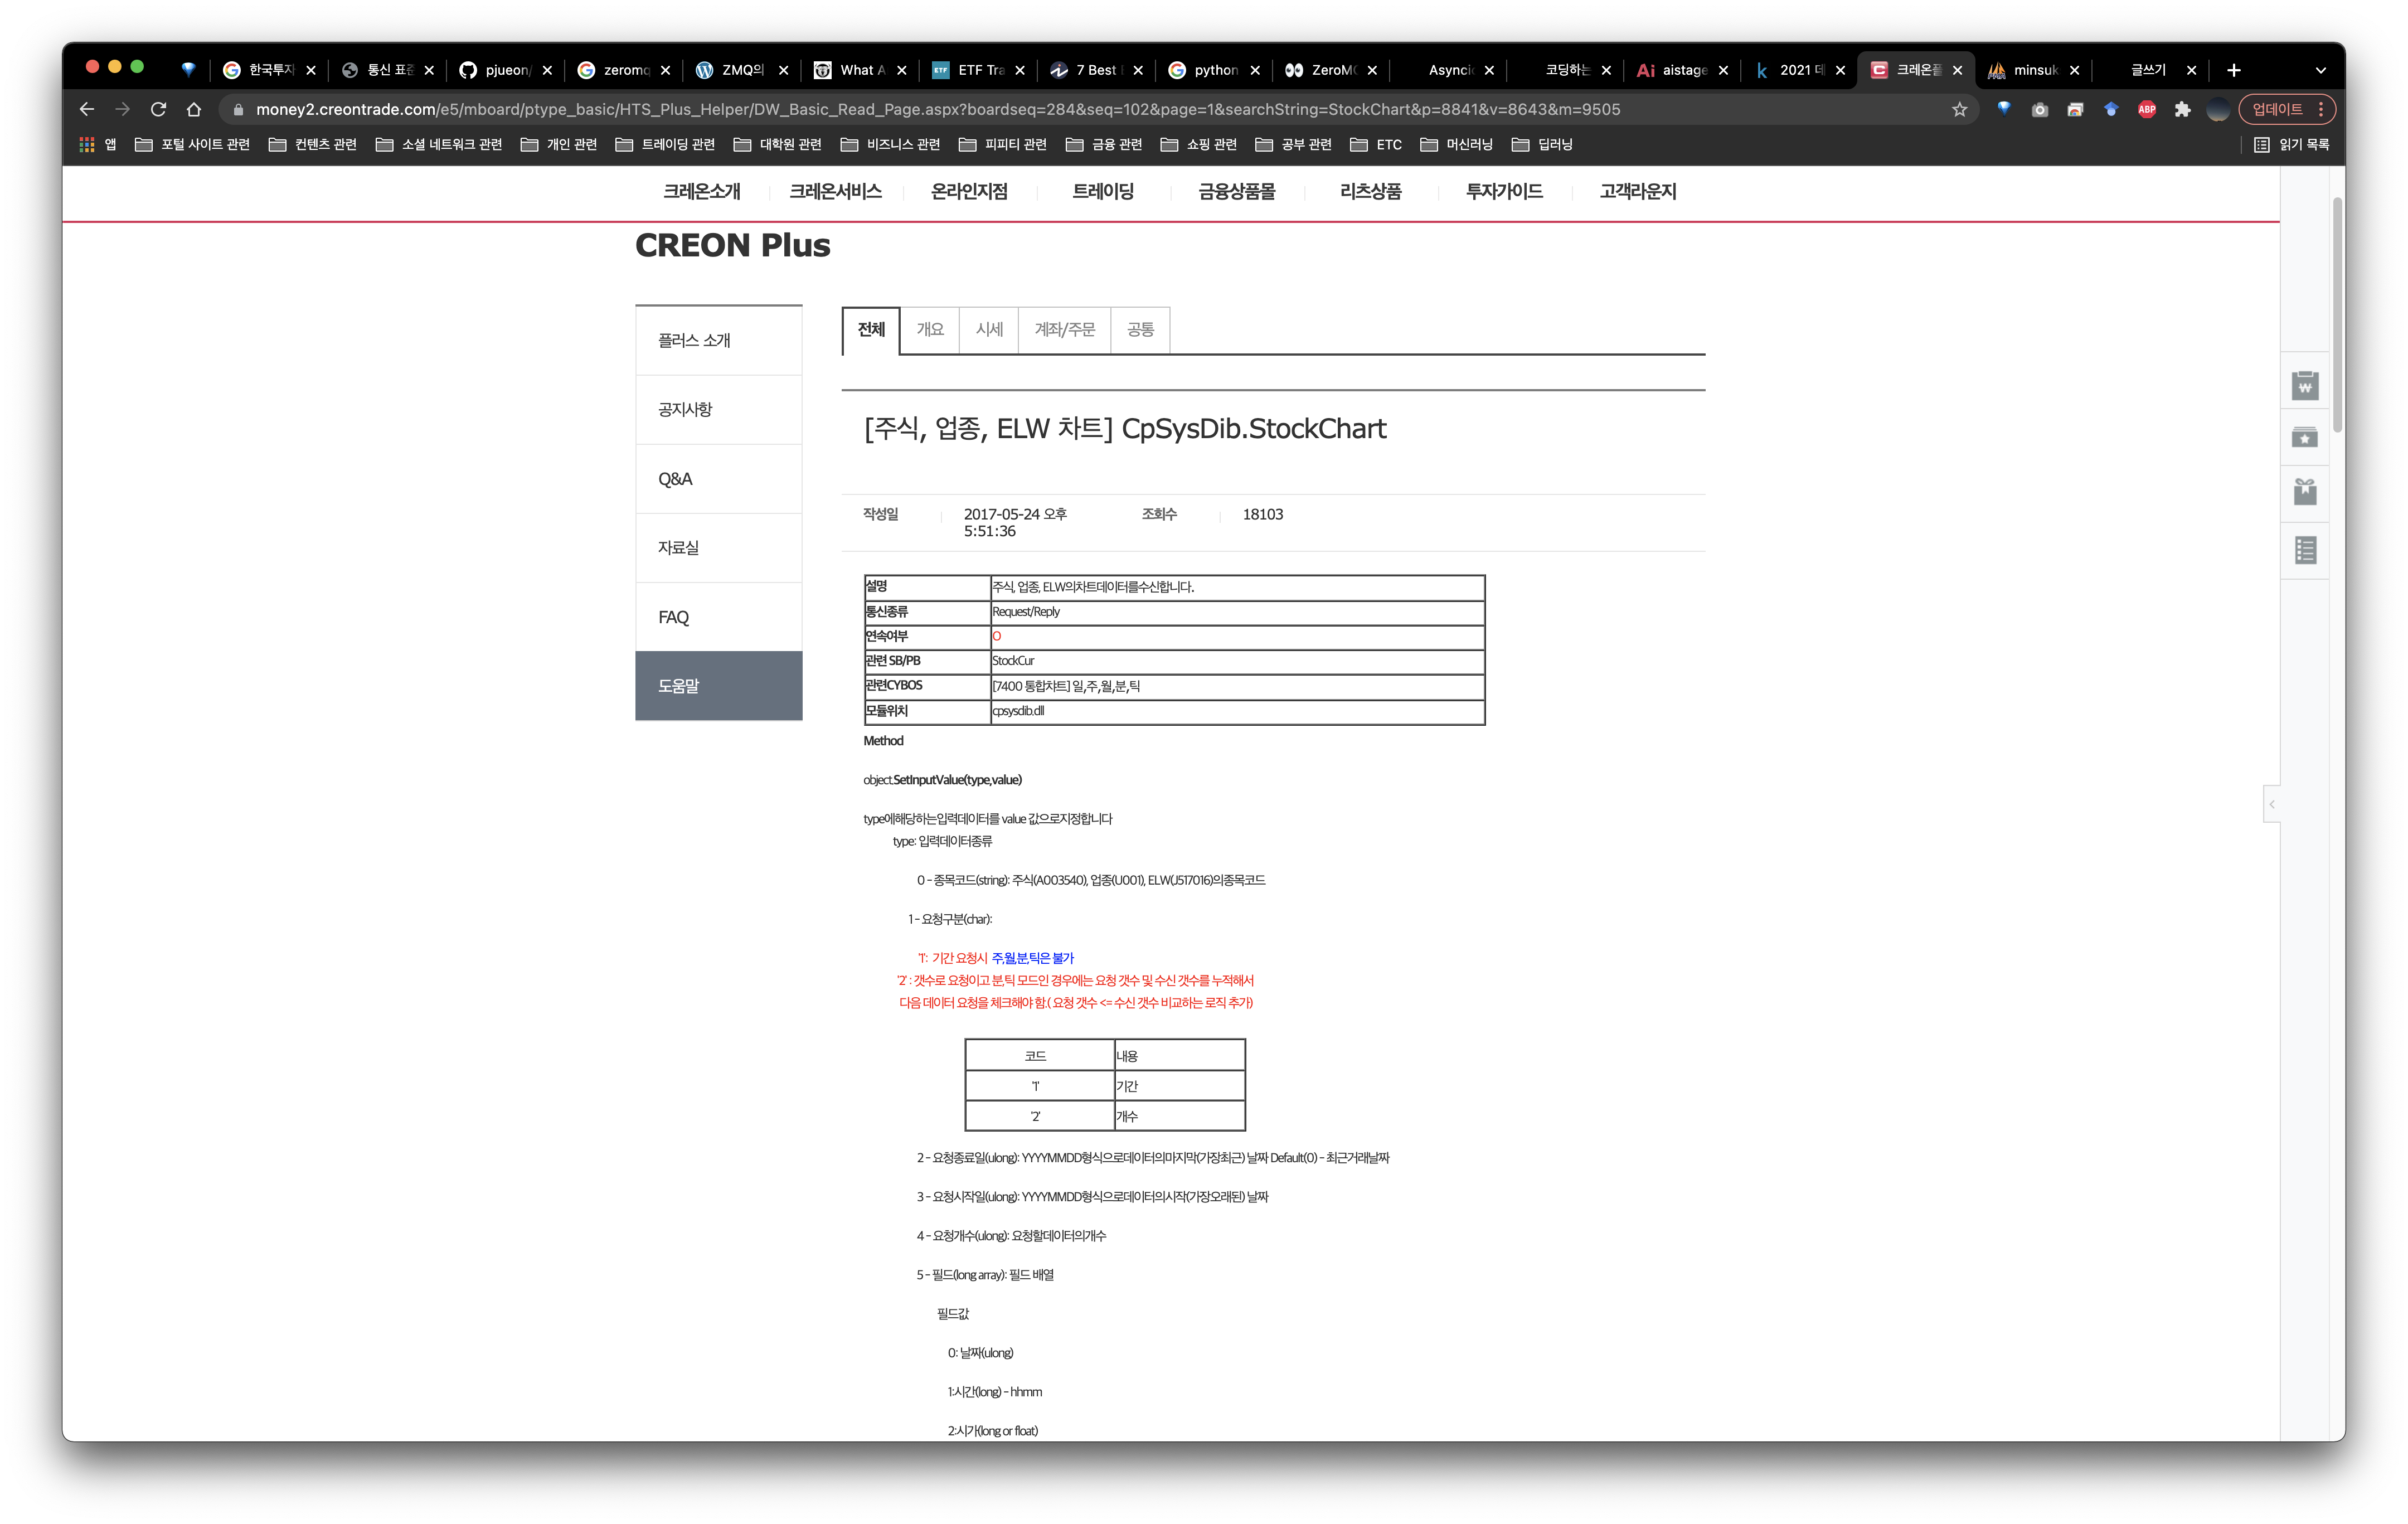Select the 시세 help tab

989,330
